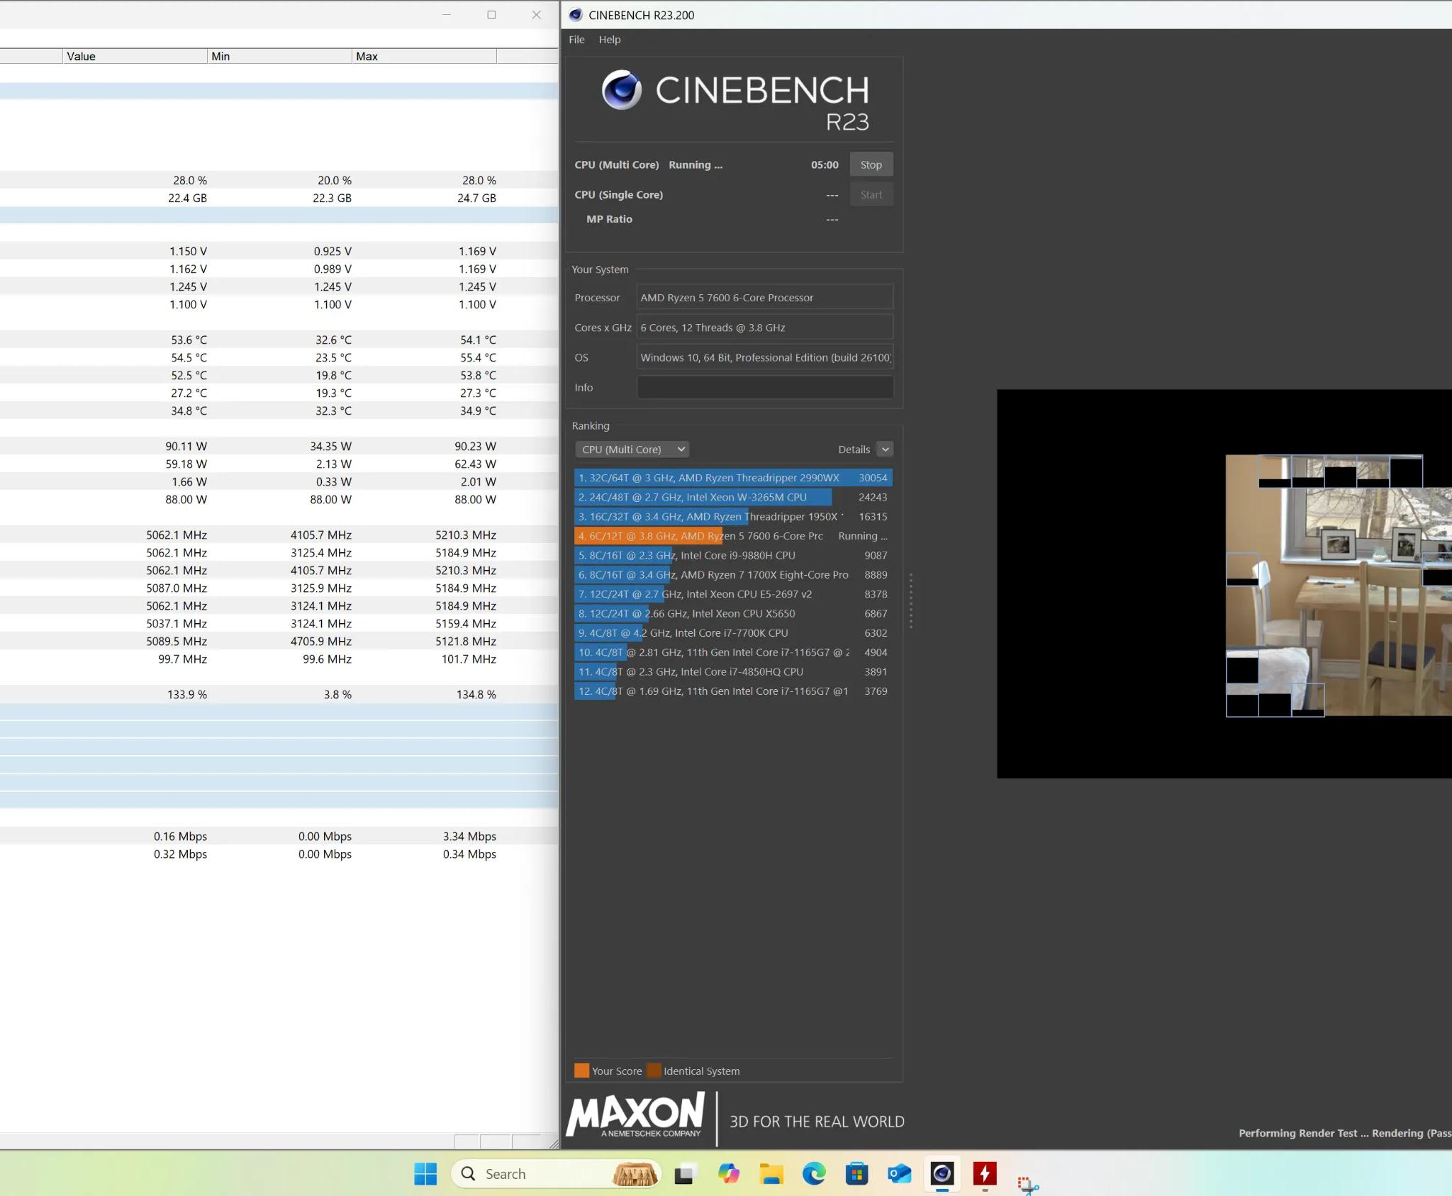Select the Intel Core i7-7700K ranking row

pos(733,633)
